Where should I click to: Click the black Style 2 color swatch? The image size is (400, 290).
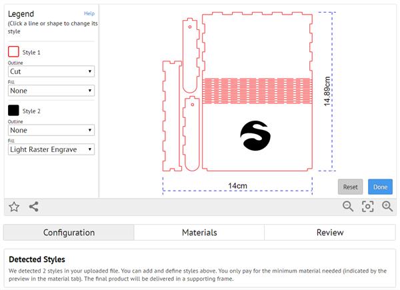tap(13, 111)
